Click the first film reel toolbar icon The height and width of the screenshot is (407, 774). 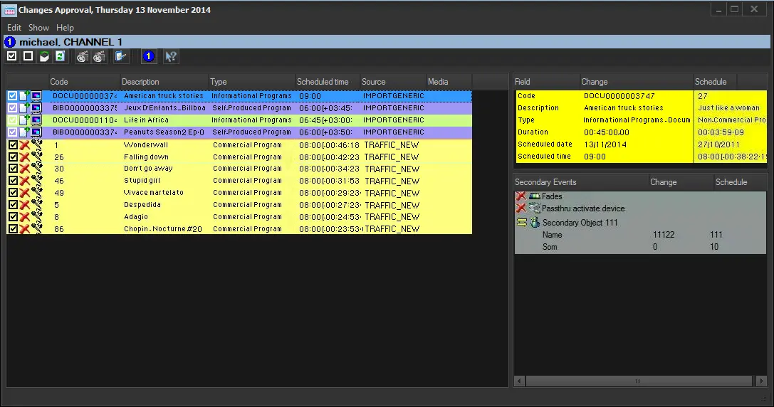pyautogui.click(x=83, y=56)
